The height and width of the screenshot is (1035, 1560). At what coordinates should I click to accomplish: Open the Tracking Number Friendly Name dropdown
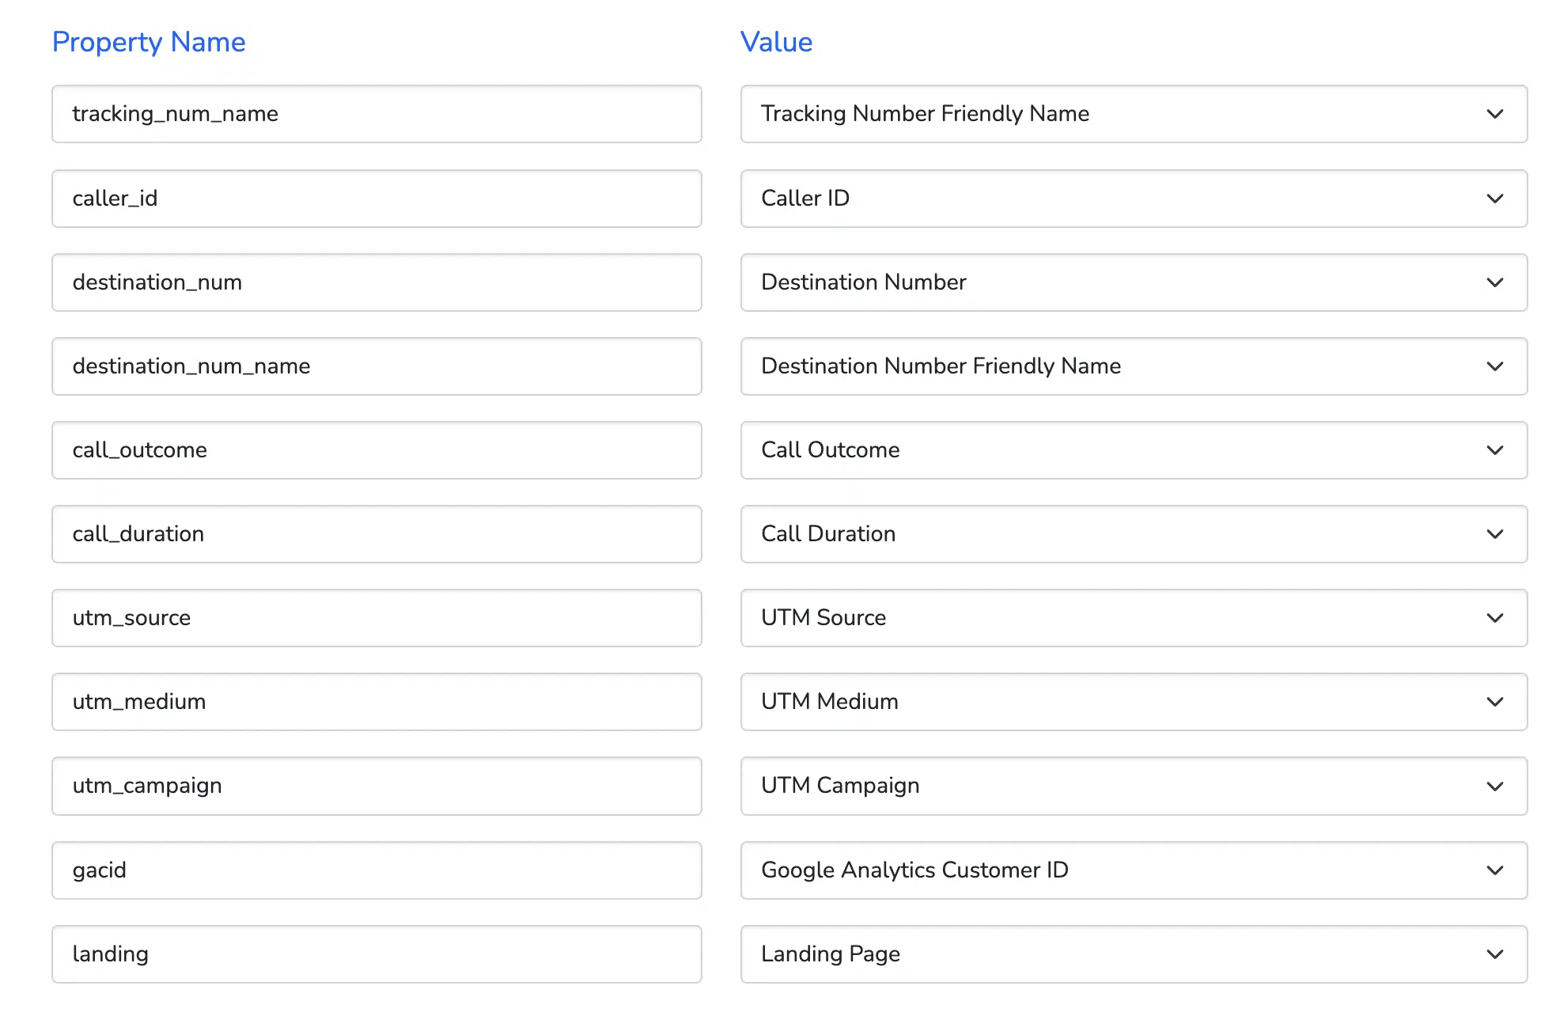pyautogui.click(x=1134, y=114)
